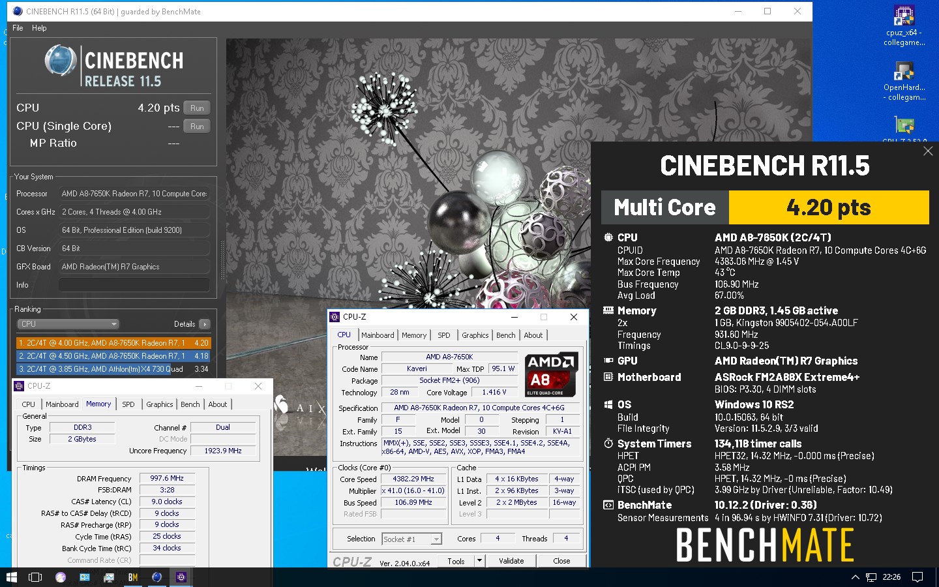
Task: Show hidden system tray icons
Action: (856, 577)
